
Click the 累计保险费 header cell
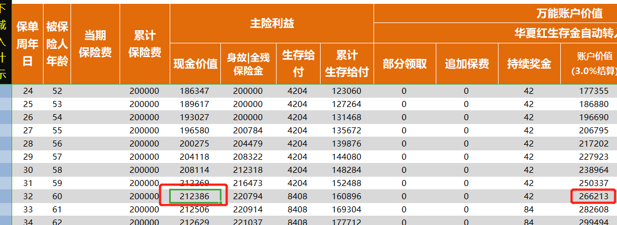click(x=145, y=44)
